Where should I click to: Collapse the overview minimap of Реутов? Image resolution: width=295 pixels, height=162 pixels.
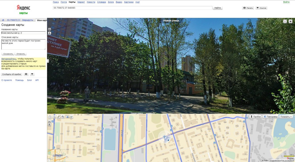pos(49,161)
